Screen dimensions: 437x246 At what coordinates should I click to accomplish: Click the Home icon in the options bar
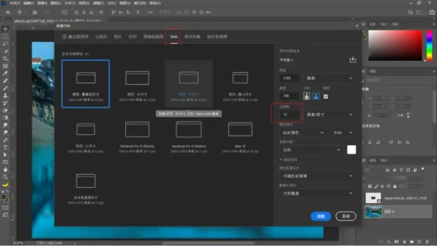click(x=8, y=13)
